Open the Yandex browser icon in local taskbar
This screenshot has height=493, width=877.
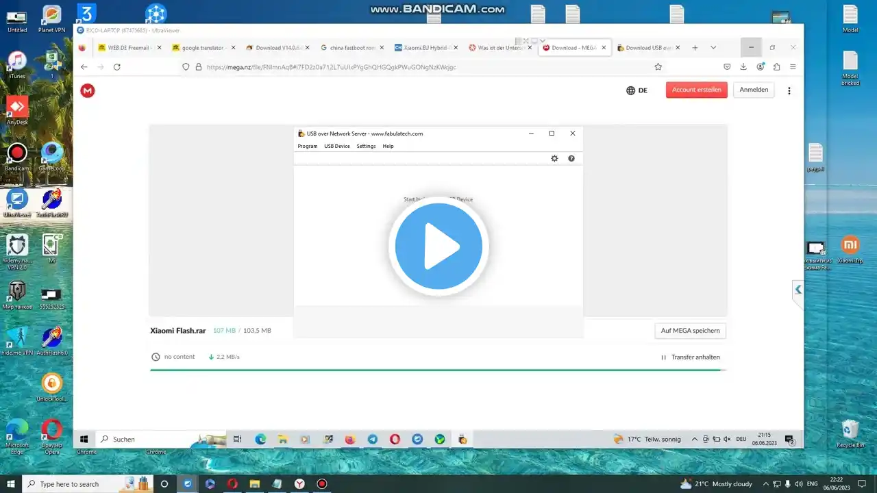299,484
